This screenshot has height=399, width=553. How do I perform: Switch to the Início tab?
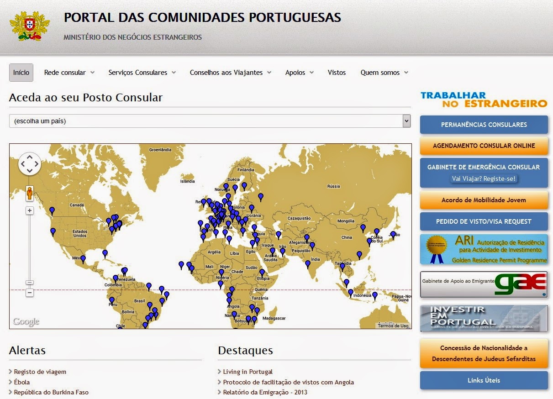(x=21, y=72)
